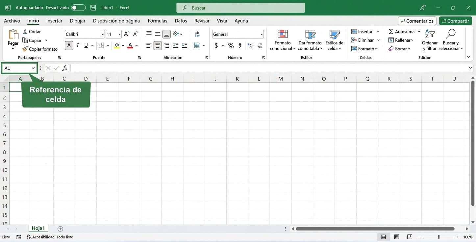Apply red font color
The height and width of the screenshot is (242, 476).
click(x=130, y=45)
